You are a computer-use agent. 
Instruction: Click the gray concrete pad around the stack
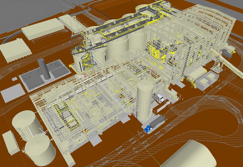pos(45,75)
